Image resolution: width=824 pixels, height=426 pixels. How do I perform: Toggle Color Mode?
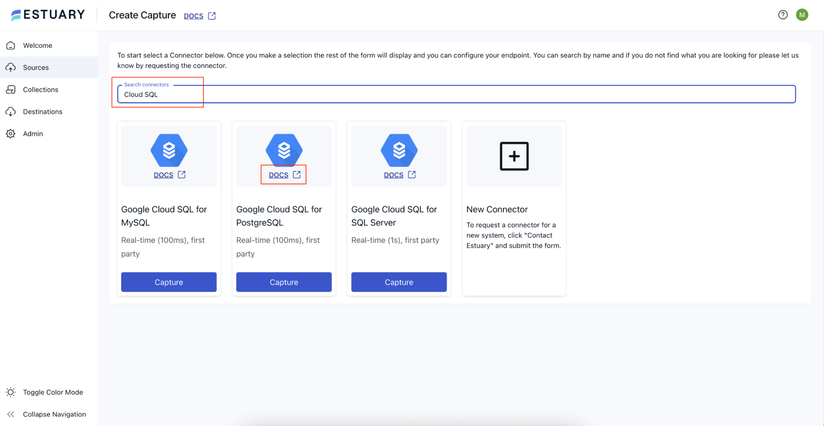49,392
